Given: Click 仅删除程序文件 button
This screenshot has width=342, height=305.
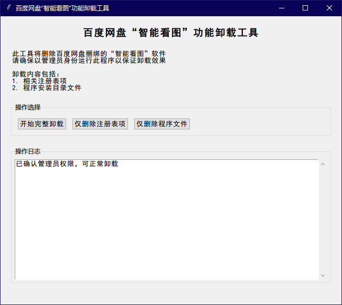Looking at the screenshot, I should point(162,124).
